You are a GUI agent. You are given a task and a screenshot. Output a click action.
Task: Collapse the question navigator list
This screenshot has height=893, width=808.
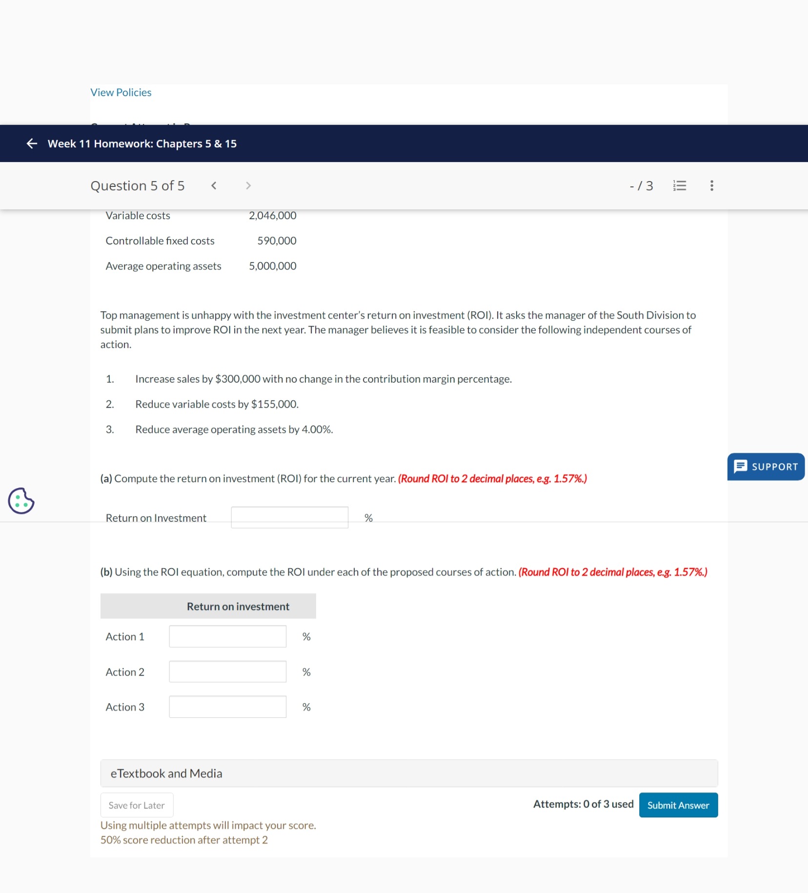(680, 185)
